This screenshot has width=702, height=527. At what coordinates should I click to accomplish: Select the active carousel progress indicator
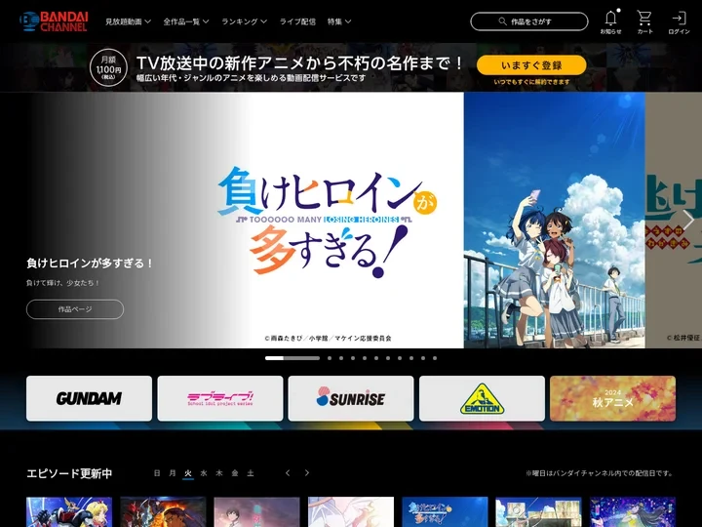coord(292,358)
